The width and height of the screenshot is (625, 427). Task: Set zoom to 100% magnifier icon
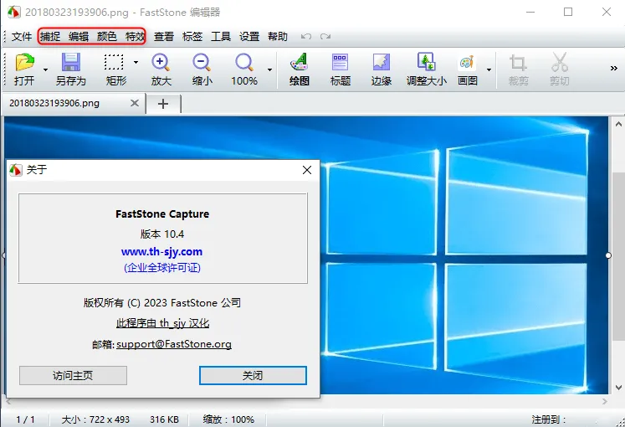point(244,63)
